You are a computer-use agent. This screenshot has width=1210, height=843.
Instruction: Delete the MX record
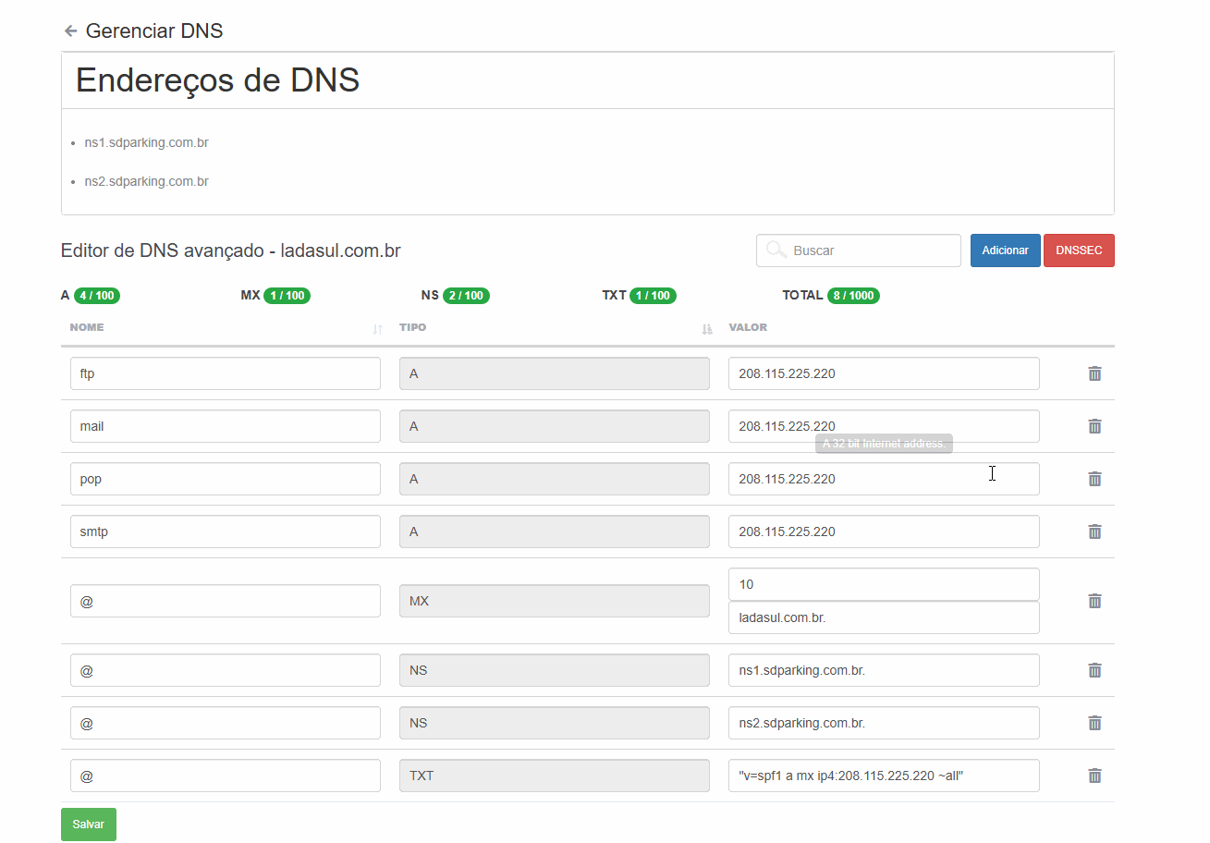click(1094, 601)
